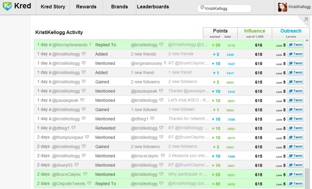Click Kred badge icon beside @thompsonpaul
Viewport: 312px width, 189px height.
pyautogui.click(x=87, y=137)
